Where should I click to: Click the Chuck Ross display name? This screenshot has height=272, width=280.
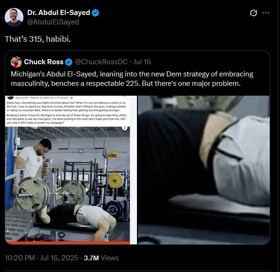[x=44, y=62]
